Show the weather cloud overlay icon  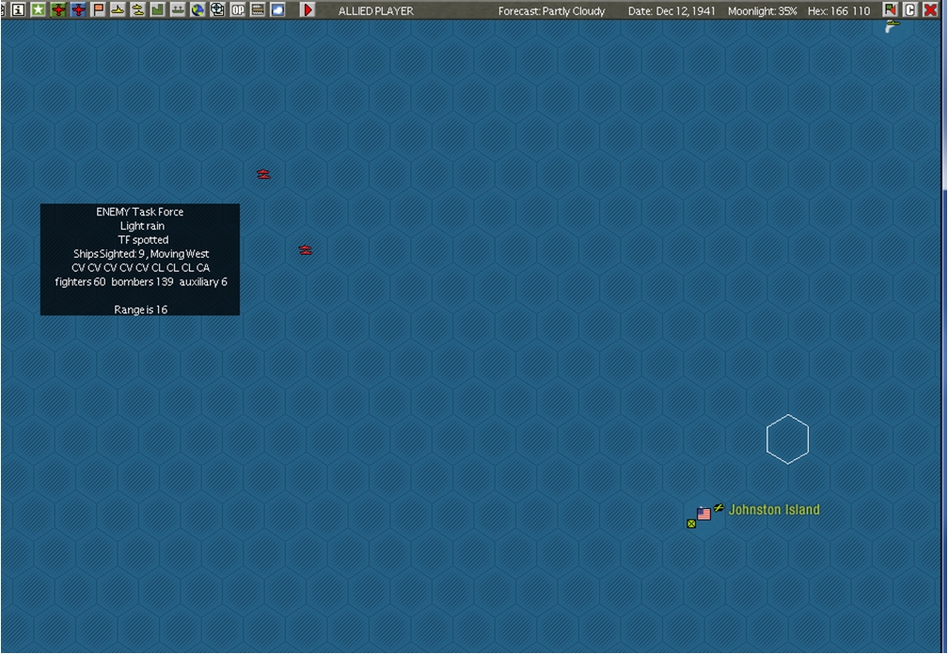(277, 9)
